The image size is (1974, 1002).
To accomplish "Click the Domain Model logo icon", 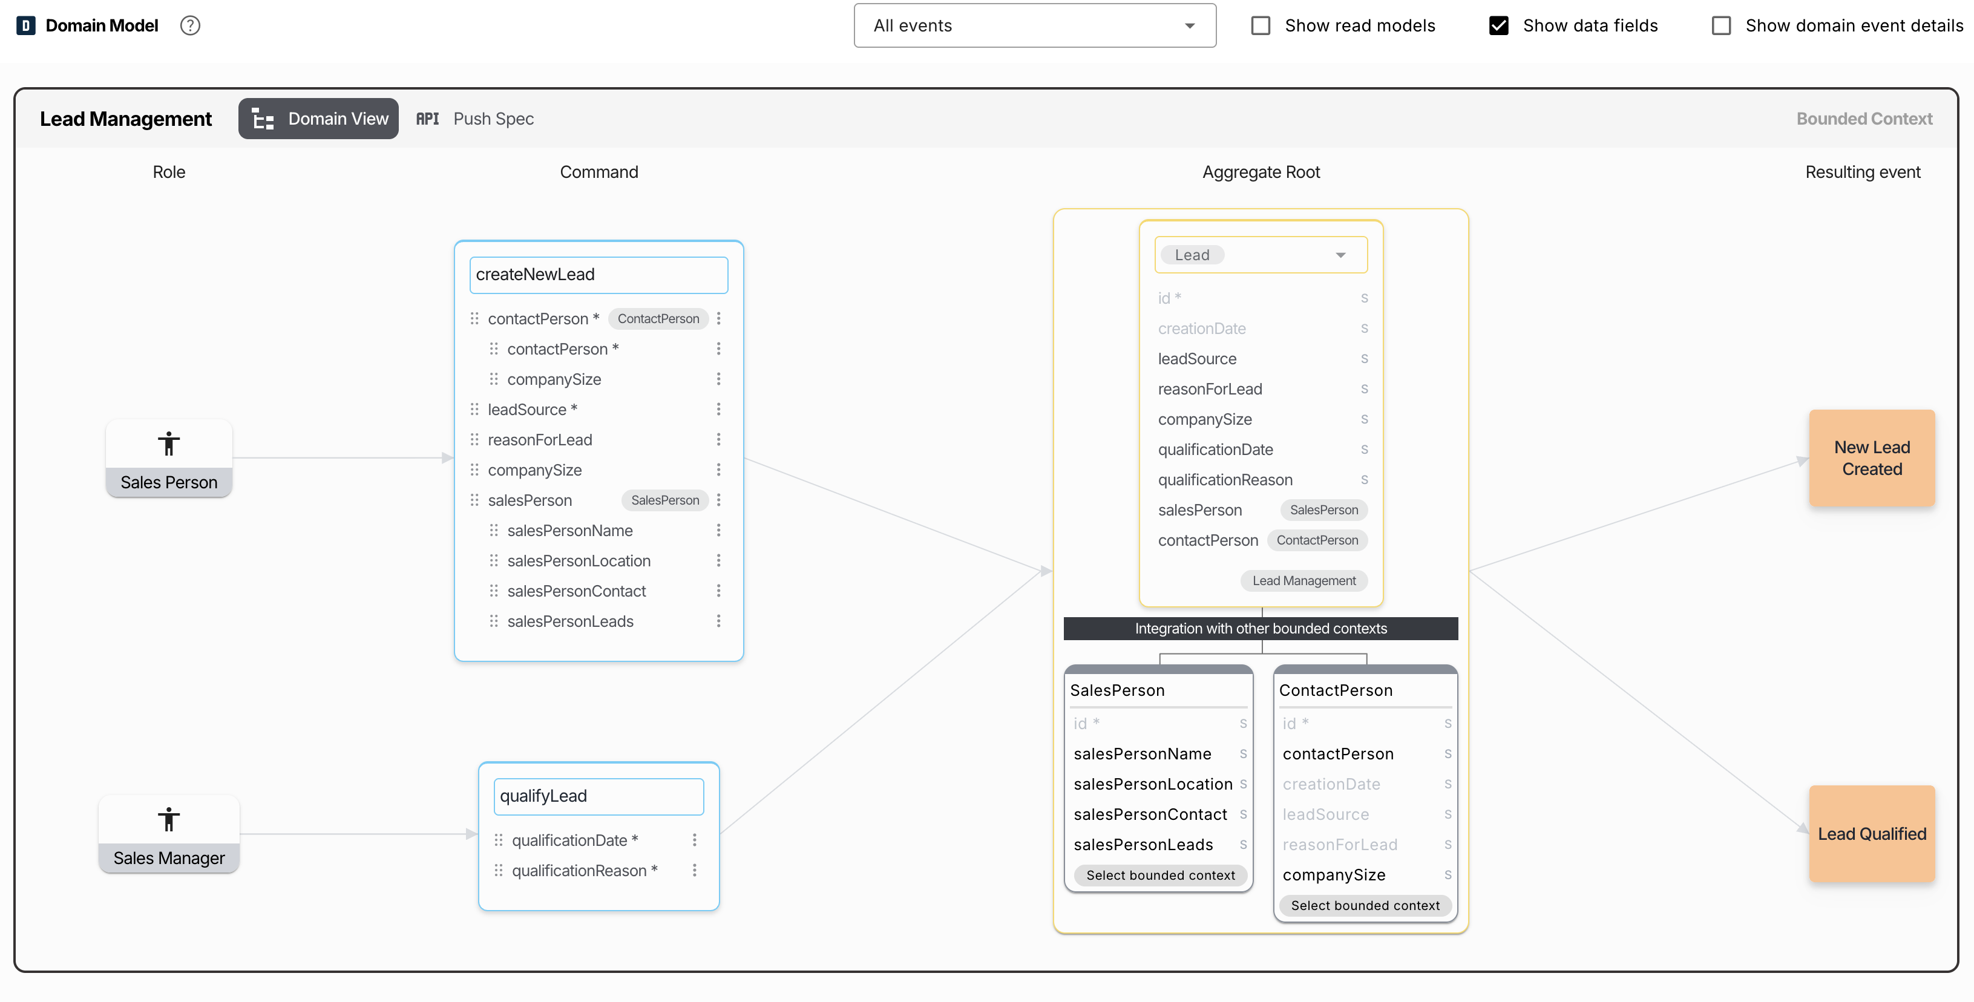I will pos(26,25).
